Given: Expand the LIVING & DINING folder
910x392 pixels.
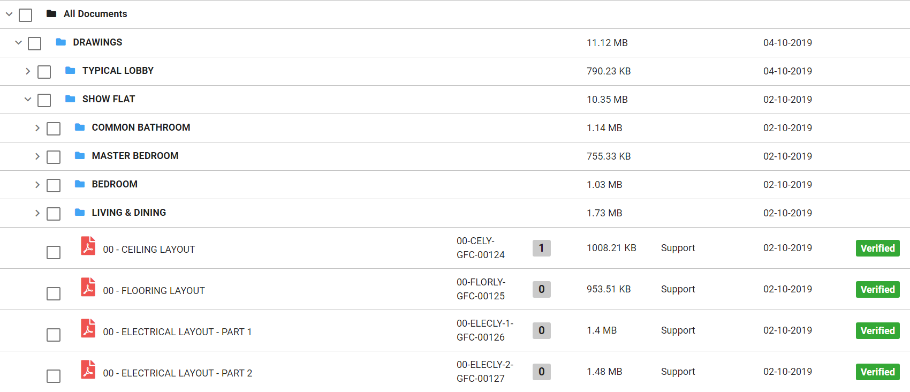Looking at the screenshot, I should pos(37,213).
